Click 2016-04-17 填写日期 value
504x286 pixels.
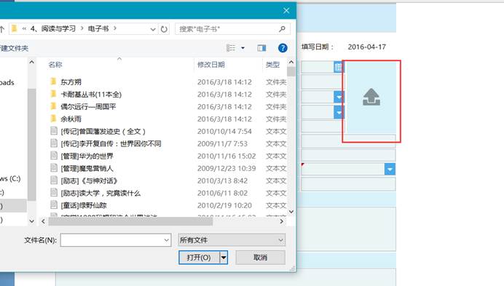click(367, 47)
